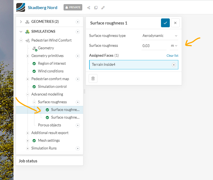213x180 pixels.
Task: Delete surface roughness with trash icon
Action: tap(93, 78)
